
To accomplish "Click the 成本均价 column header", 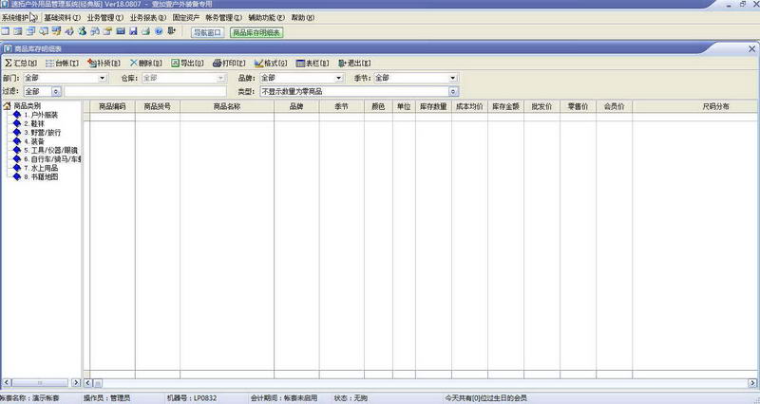I will click(x=469, y=106).
